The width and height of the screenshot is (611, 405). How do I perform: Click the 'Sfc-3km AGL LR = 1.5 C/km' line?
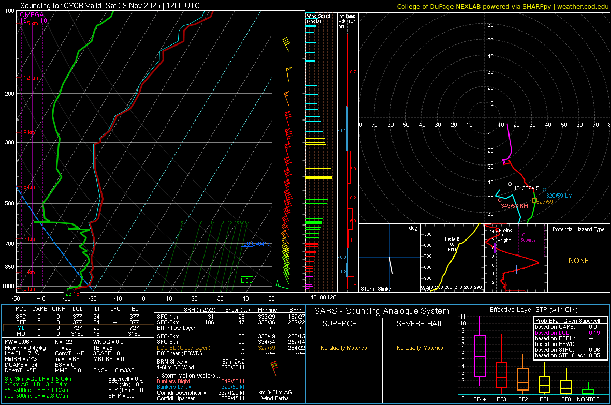pyautogui.click(x=39, y=379)
